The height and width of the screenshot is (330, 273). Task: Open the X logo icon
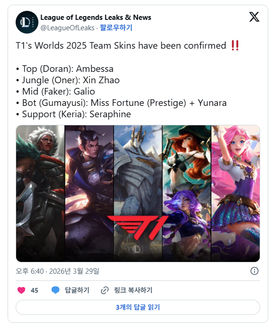click(254, 17)
